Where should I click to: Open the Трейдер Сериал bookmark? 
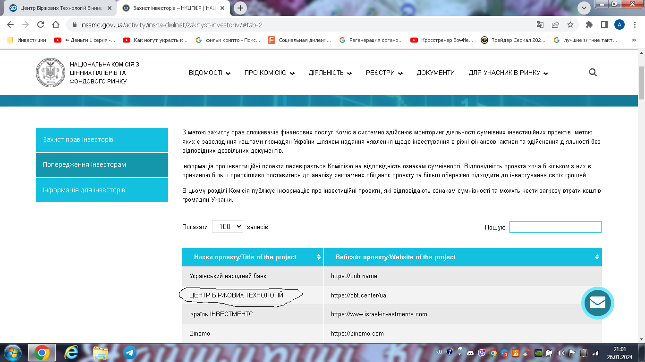(513, 40)
